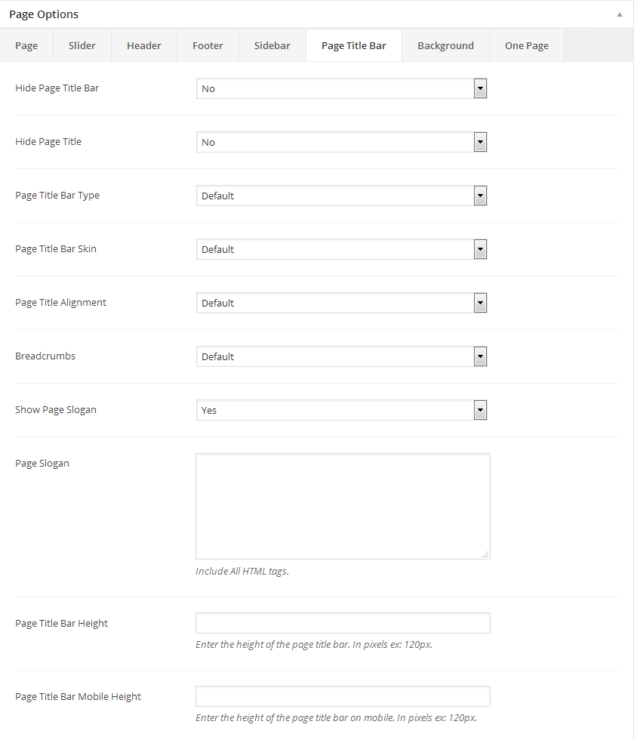This screenshot has width=634, height=740.
Task: Choose a Page Title Bar Skin option
Action: pos(341,249)
